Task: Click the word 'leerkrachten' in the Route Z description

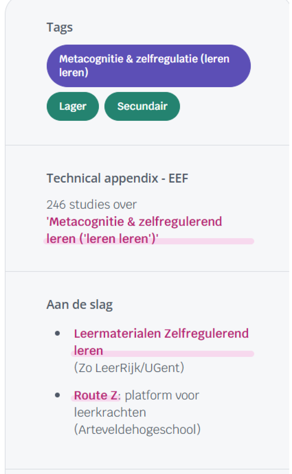Action: coord(110,412)
